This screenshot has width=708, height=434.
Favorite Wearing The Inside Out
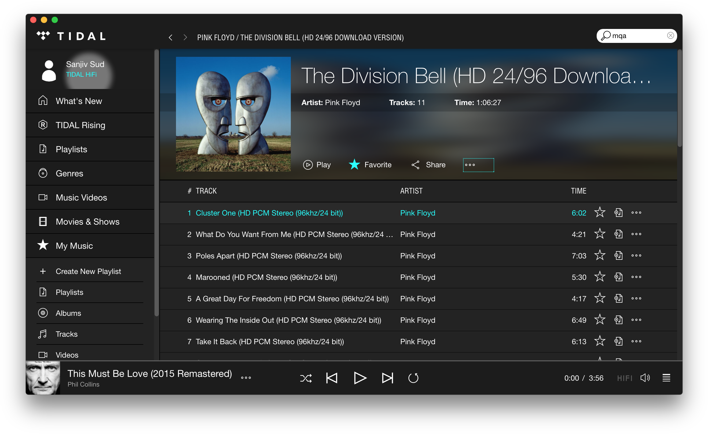click(x=600, y=320)
